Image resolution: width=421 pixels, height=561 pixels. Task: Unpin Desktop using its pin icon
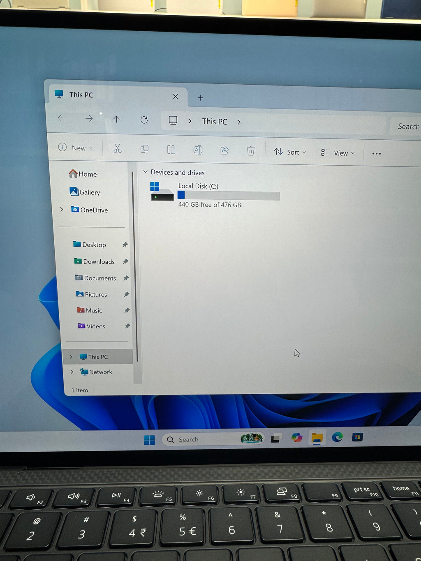125,245
